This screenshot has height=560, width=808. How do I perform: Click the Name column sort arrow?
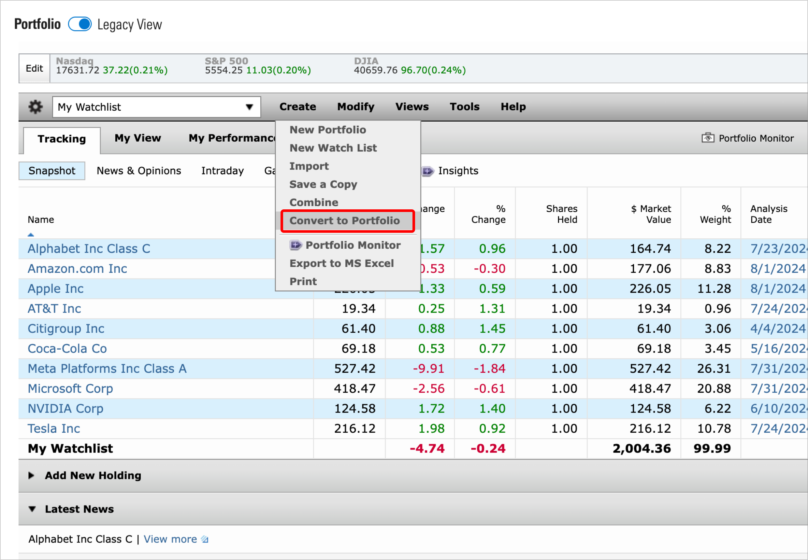tap(31, 234)
